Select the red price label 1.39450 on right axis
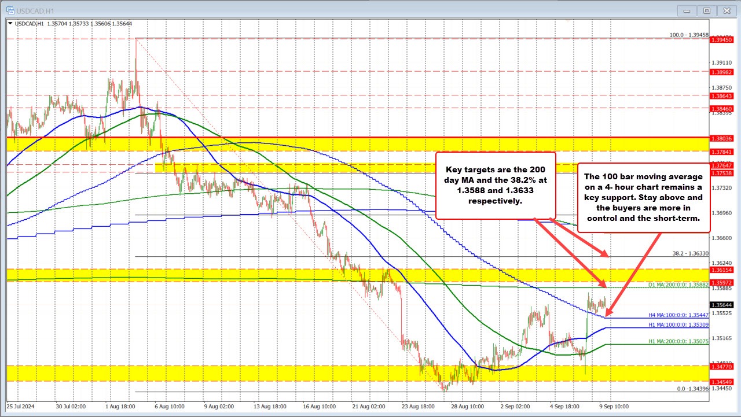 coord(721,40)
